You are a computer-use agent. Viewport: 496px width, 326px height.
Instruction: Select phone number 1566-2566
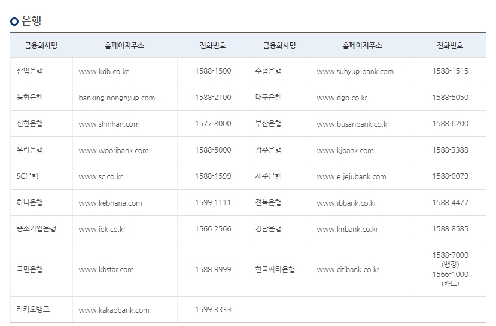(x=213, y=228)
